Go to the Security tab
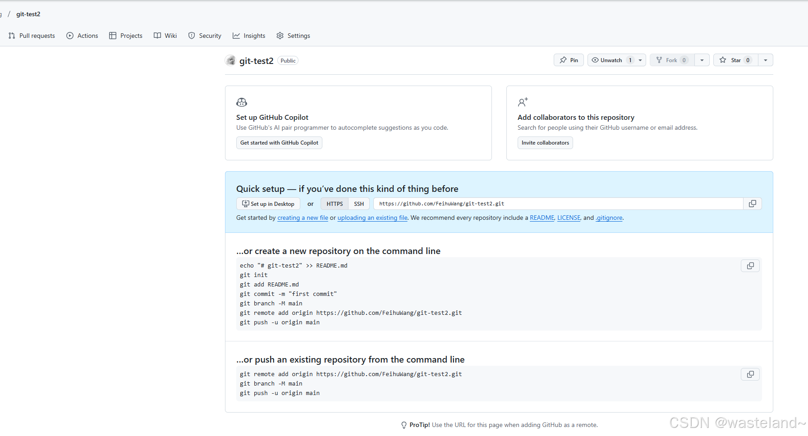808x436 pixels. (x=205, y=36)
